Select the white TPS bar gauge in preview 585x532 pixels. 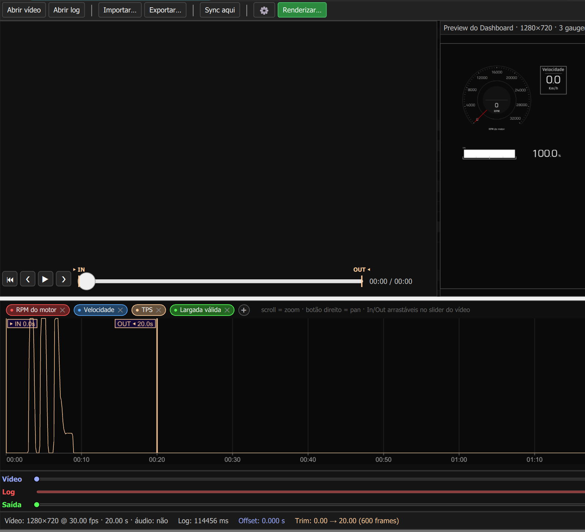[x=489, y=154]
